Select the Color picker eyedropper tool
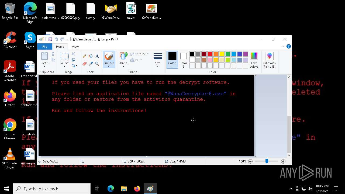The height and width of the screenshot is (194, 345). pyautogui.click(x=91, y=64)
